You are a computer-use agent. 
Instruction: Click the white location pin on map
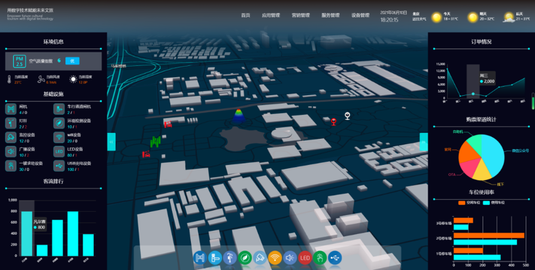[x=346, y=115]
